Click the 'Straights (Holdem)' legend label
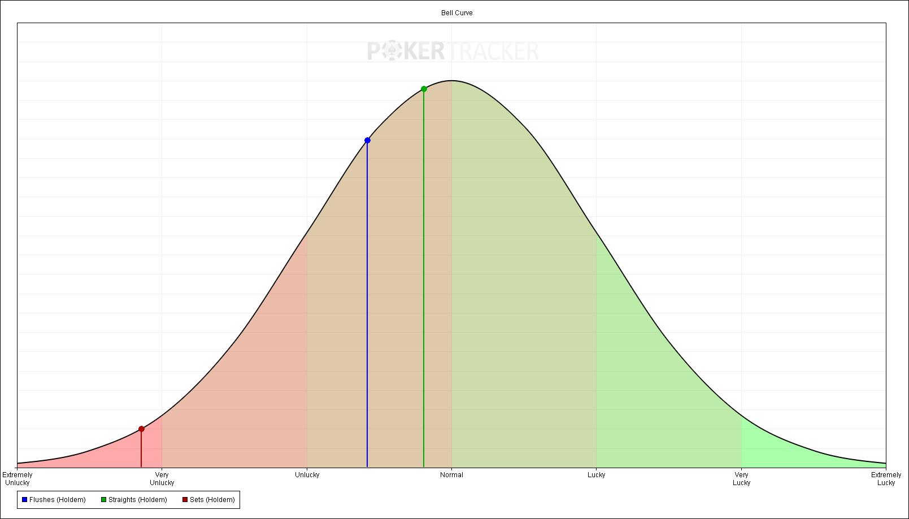This screenshot has width=909, height=519. (138, 500)
